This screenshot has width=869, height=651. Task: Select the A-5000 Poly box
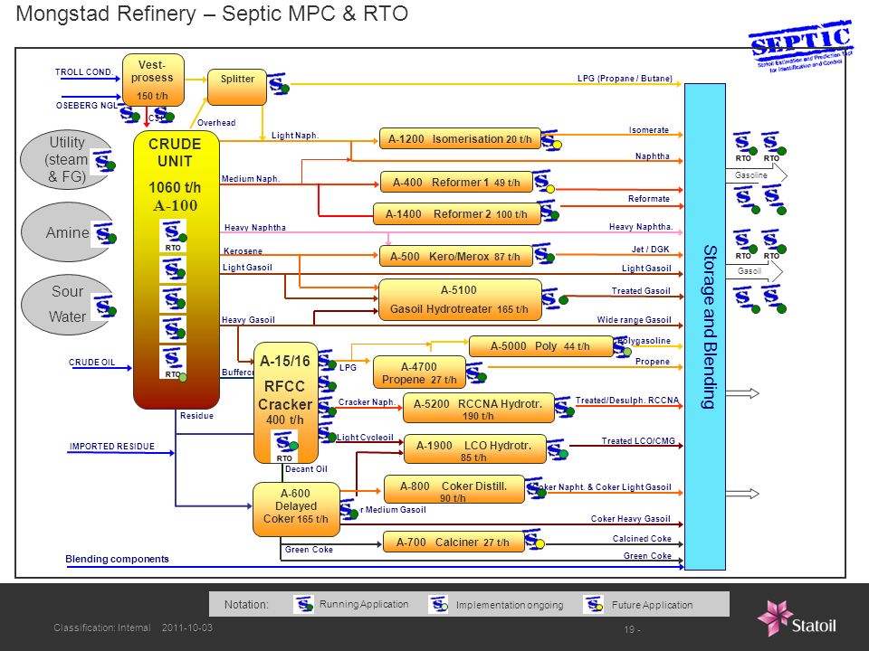tap(541, 346)
